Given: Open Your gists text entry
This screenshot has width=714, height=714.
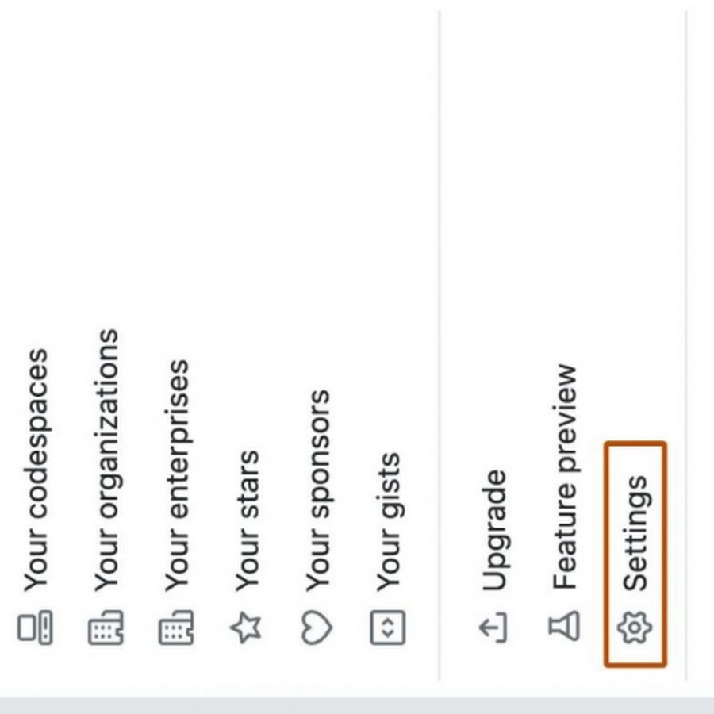Looking at the screenshot, I should point(388,521).
